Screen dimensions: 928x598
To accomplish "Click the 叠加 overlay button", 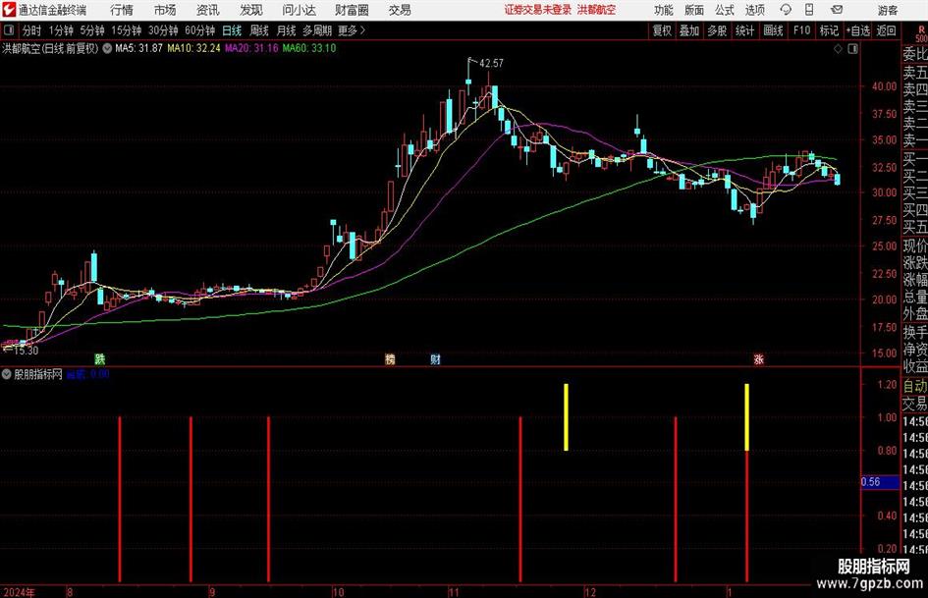I will (689, 30).
